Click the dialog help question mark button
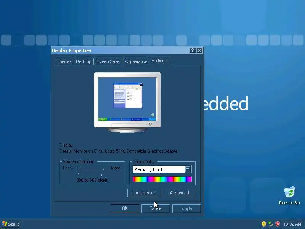 [193, 50]
